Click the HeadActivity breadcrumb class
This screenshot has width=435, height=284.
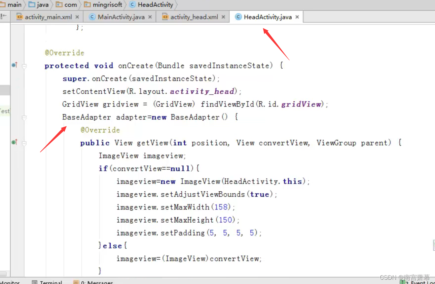151,5
